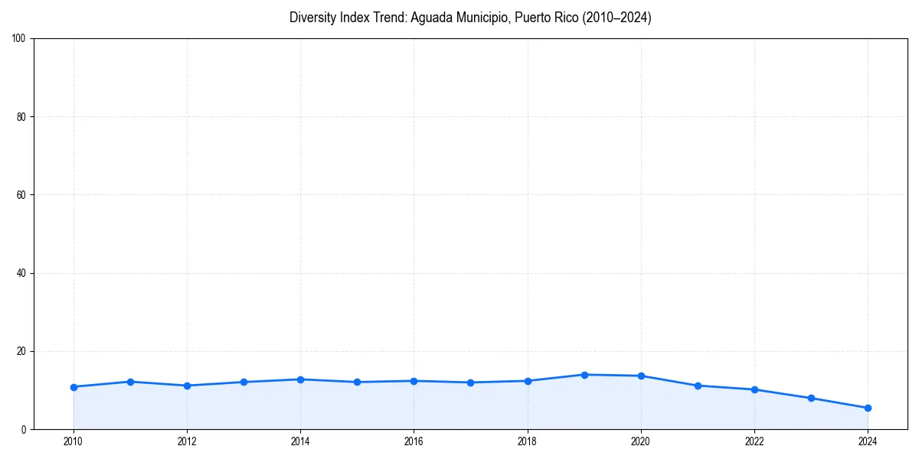Click the 2010 x-axis tick label

[x=74, y=441]
